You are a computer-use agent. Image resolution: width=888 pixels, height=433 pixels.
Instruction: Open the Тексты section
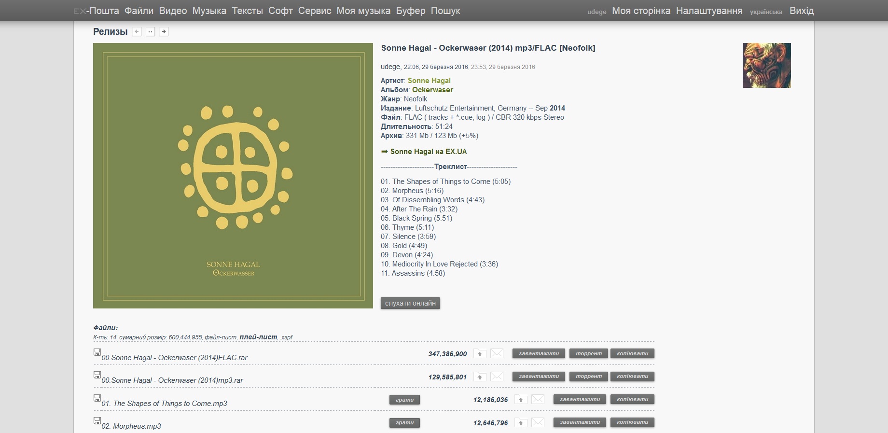coord(247,11)
